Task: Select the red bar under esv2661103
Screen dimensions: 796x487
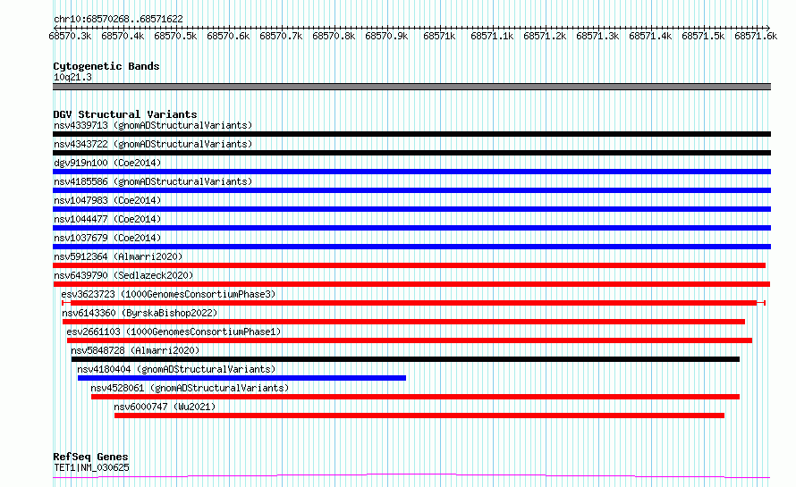Action: pos(409,340)
